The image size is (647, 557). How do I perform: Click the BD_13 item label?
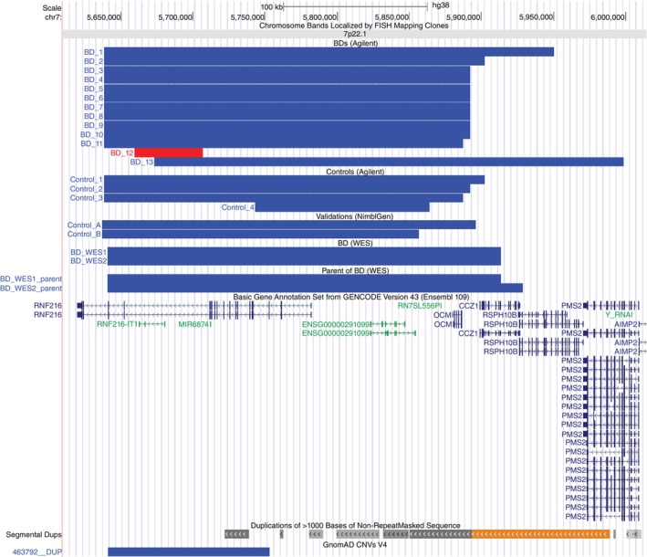coord(142,163)
